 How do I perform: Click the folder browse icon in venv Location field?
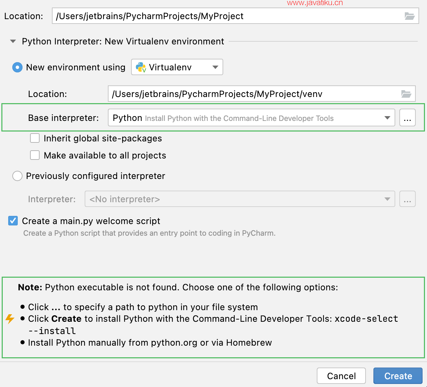[406, 94]
